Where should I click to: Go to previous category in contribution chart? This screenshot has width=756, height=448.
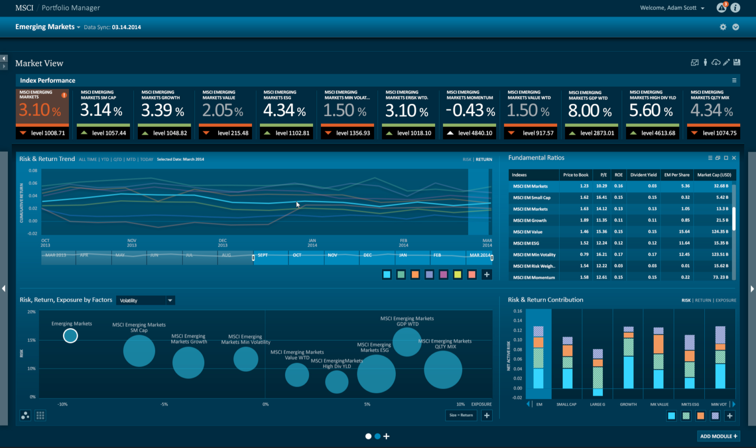(529, 404)
